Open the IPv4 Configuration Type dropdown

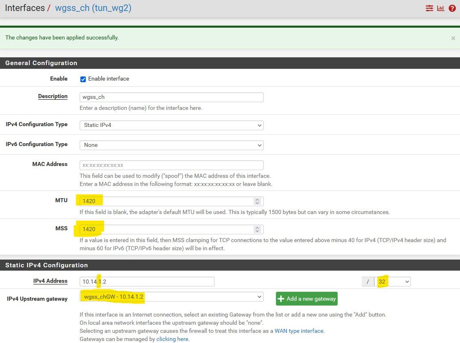[171, 125]
